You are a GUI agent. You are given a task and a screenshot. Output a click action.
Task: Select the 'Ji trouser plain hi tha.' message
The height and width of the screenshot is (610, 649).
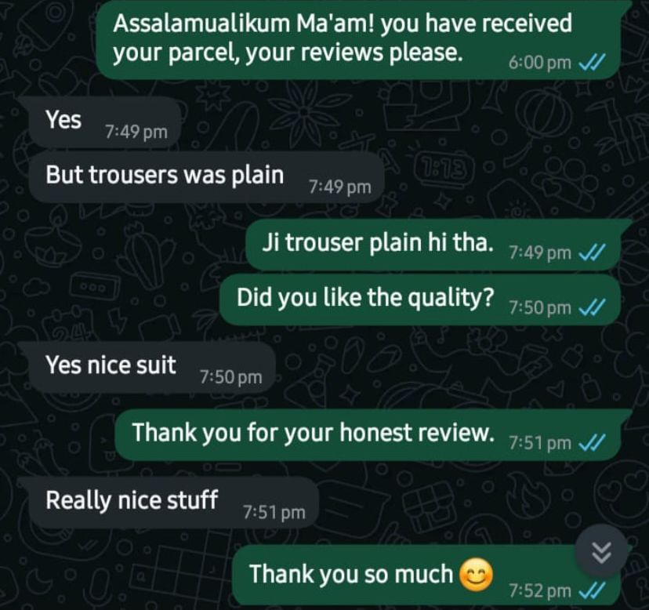coord(433,245)
